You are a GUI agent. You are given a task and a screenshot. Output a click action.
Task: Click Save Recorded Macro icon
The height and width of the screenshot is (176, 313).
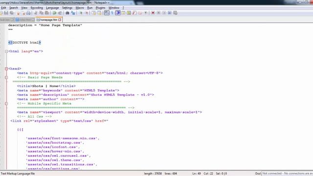(x=175, y=13)
